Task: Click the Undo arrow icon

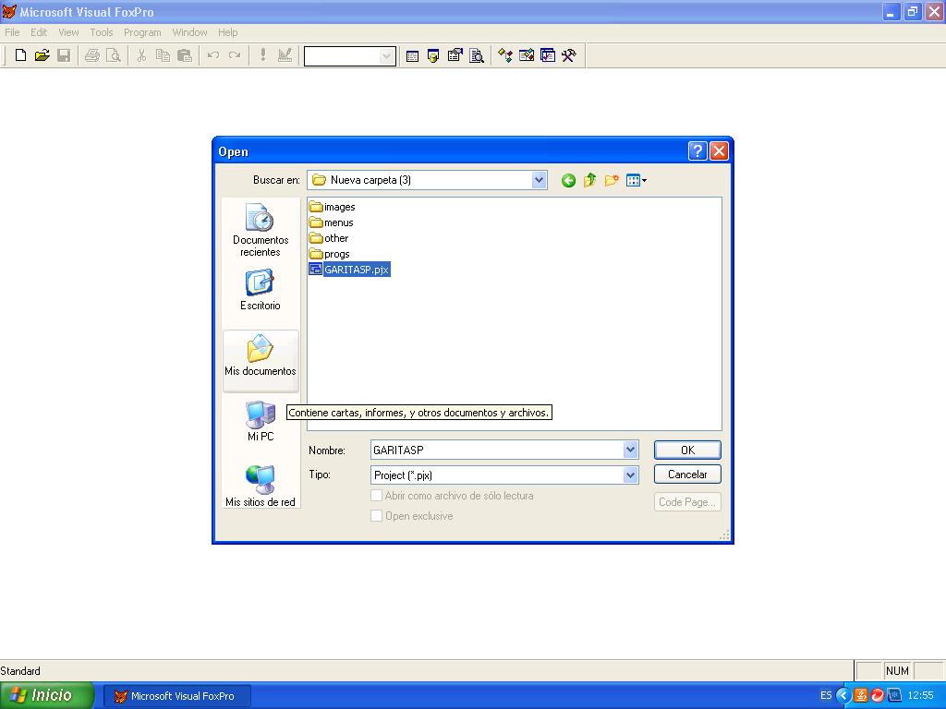Action: pos(213,56)
